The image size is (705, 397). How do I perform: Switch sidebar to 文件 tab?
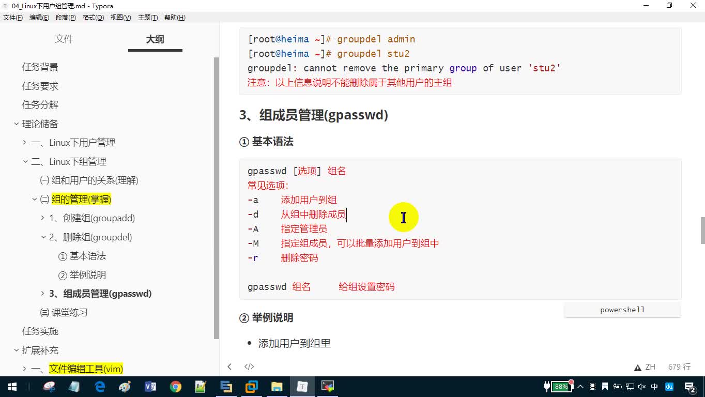[x=64, y=39]
